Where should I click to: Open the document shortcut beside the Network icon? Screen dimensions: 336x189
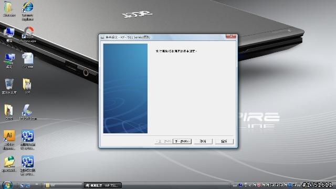(x=28, y=61)
